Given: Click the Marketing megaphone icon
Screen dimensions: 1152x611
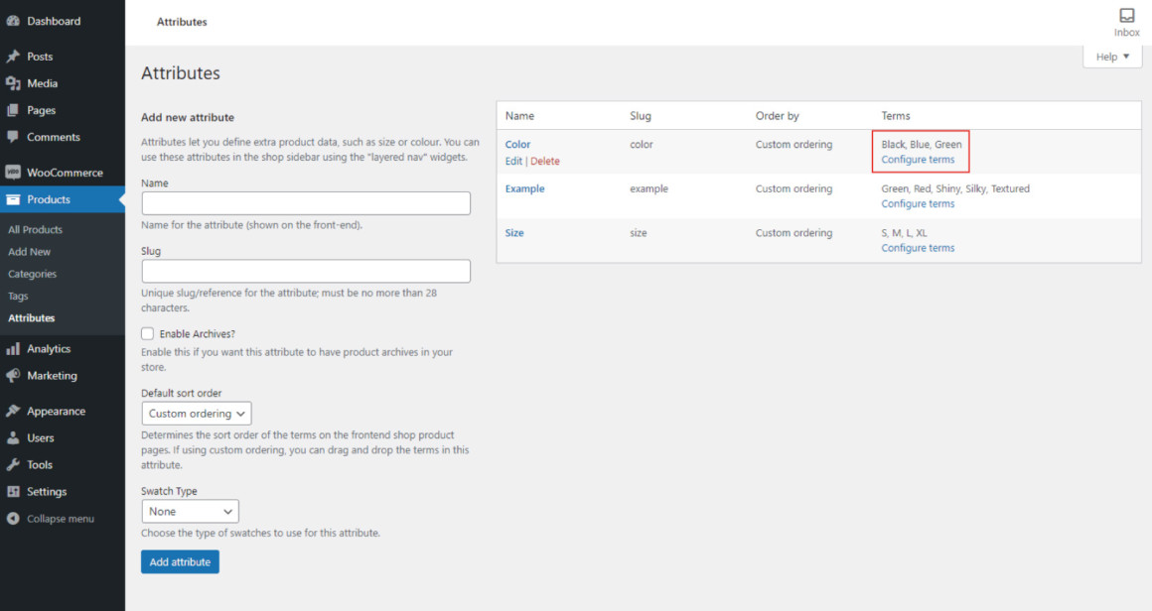Looking at the screenshot, I should click(x=13, y=375).
